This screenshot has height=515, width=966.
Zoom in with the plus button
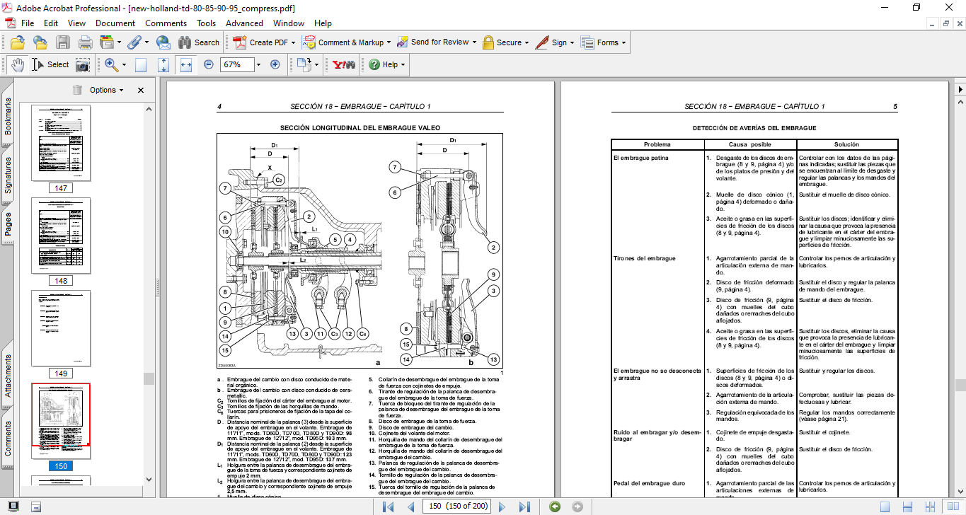[x=275, y=64]
